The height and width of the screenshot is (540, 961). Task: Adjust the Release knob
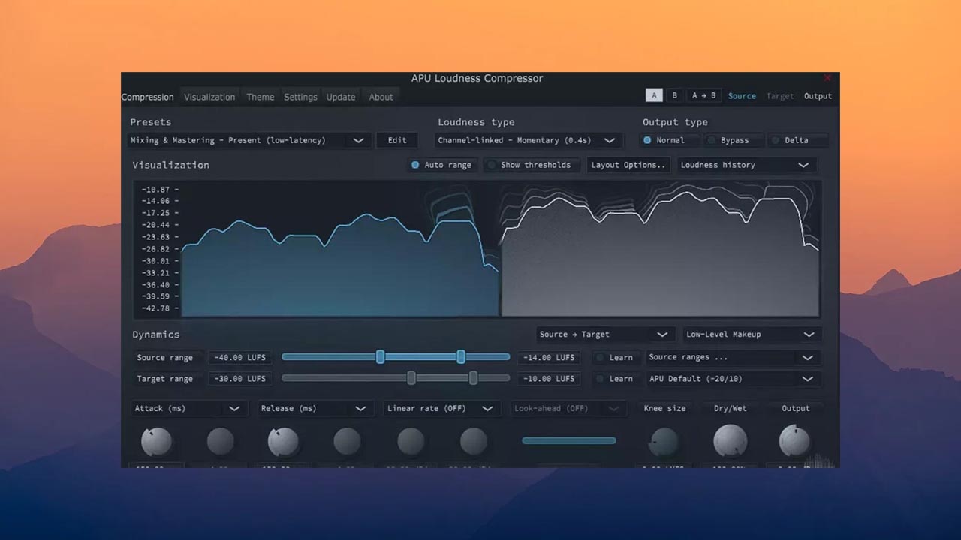point(283,441)
